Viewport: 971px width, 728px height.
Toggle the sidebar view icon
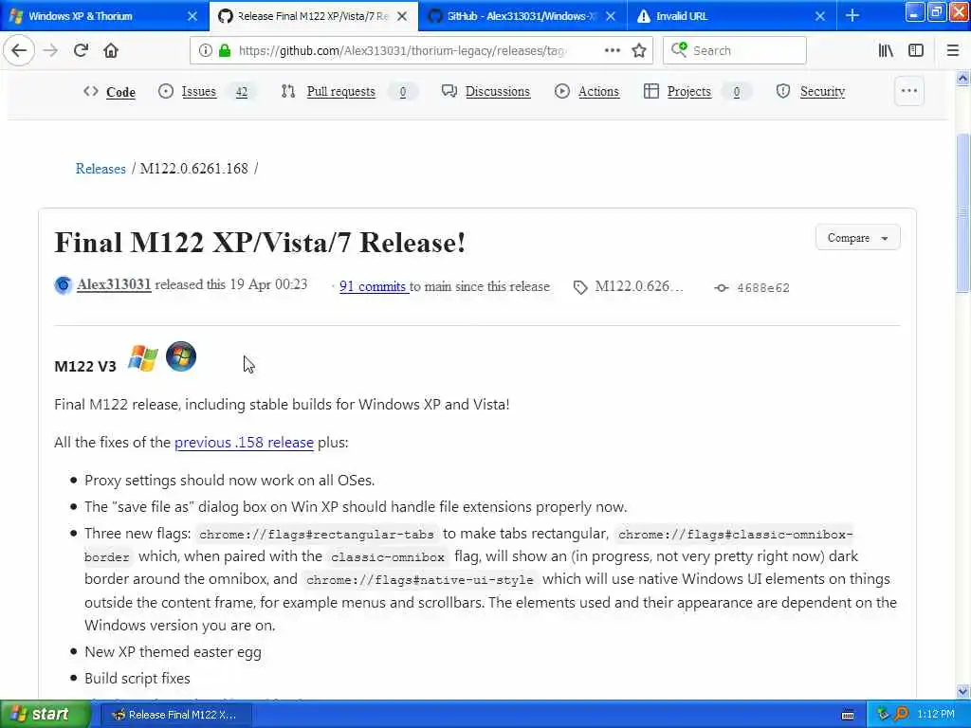tap(916, 50)
